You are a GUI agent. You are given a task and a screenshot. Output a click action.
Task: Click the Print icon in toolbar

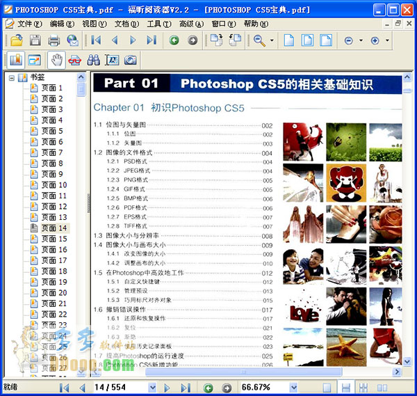[x=54, y=40]
